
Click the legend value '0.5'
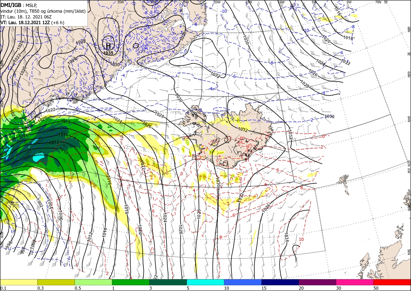click(x=78, y=288)
